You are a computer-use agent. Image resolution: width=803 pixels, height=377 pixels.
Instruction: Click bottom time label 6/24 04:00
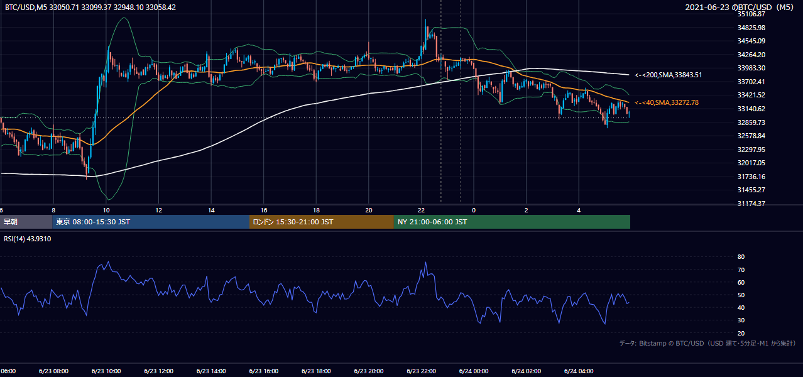point(579,371)
